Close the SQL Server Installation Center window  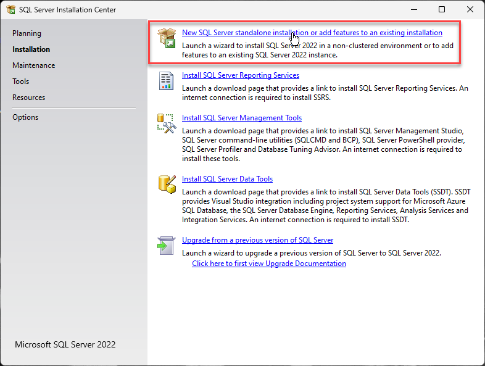point(470,10)
